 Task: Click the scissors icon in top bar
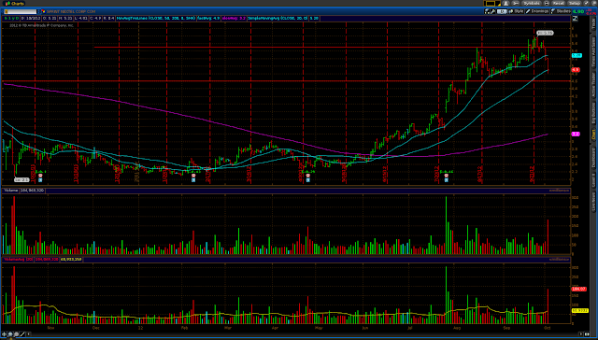(x=516, y=3)
